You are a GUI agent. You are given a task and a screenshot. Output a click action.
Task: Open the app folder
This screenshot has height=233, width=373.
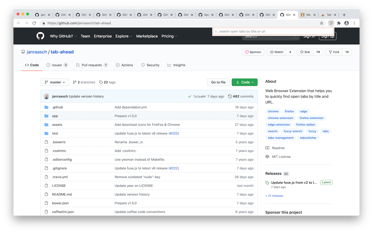[55, 116]
